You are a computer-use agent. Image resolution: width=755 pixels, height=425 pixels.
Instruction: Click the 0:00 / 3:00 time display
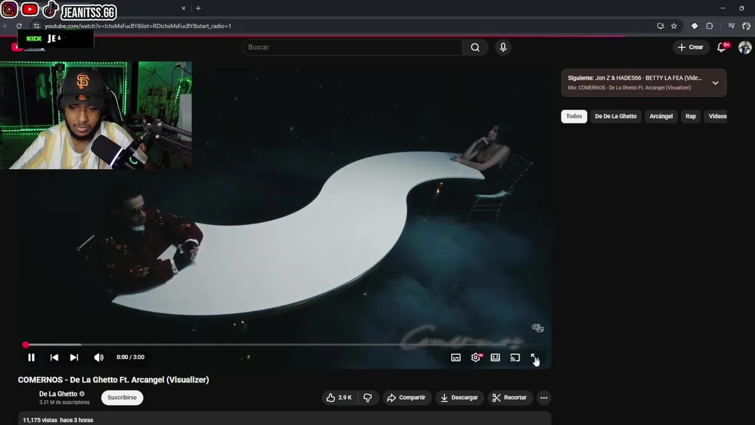[130, 357]
